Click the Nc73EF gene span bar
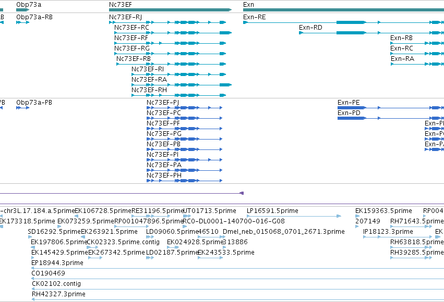444x302 pixels. click(170, 10)
